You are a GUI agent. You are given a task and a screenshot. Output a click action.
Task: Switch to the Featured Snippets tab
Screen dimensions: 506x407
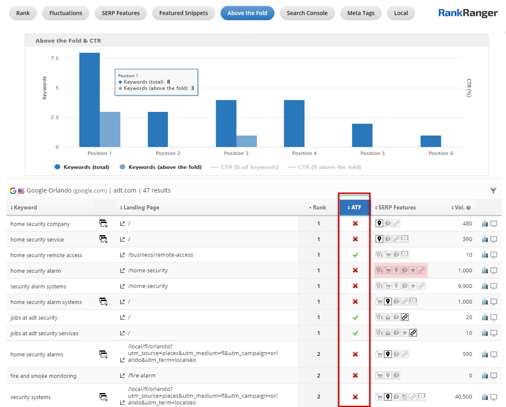pos(184,13)
